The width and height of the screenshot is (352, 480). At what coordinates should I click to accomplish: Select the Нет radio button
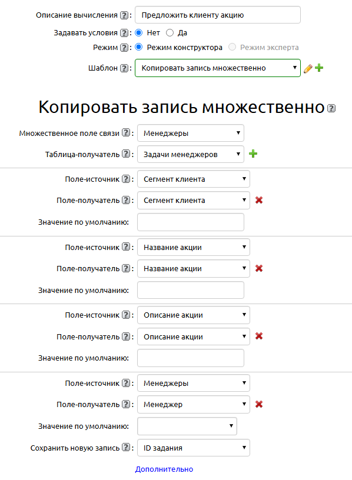(138, 33)
